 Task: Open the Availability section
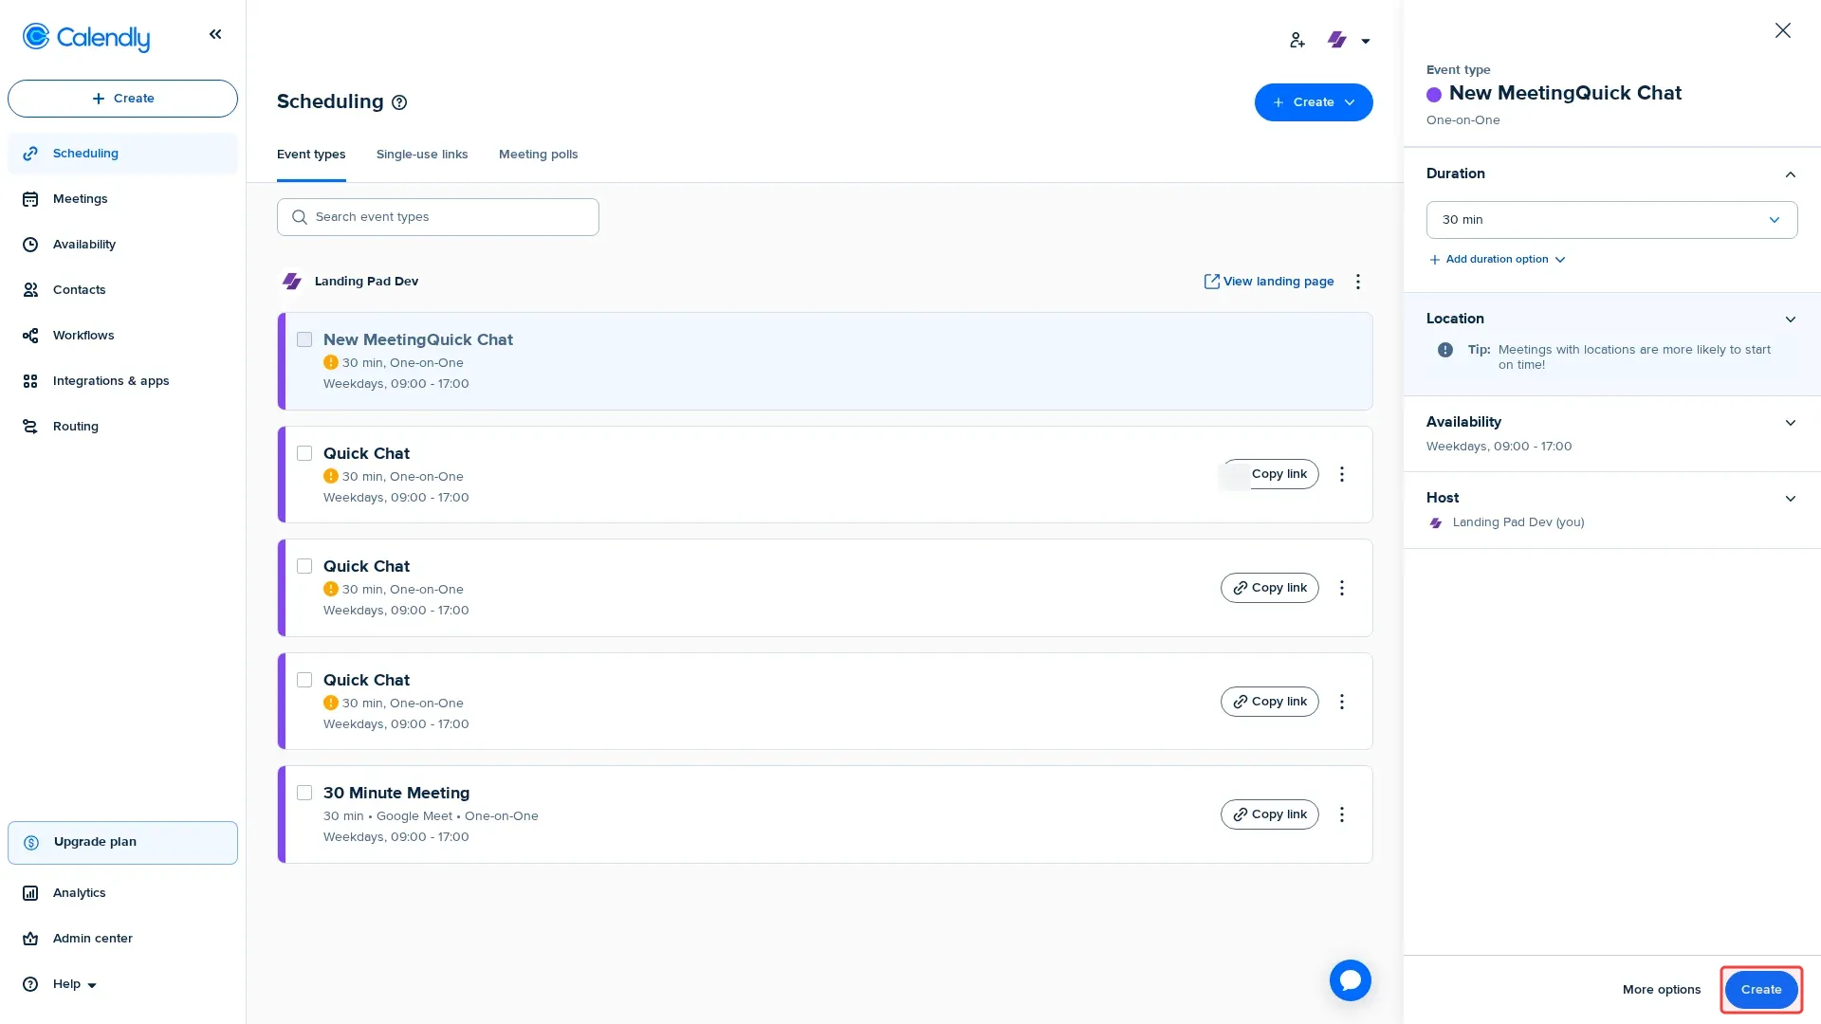83,244
